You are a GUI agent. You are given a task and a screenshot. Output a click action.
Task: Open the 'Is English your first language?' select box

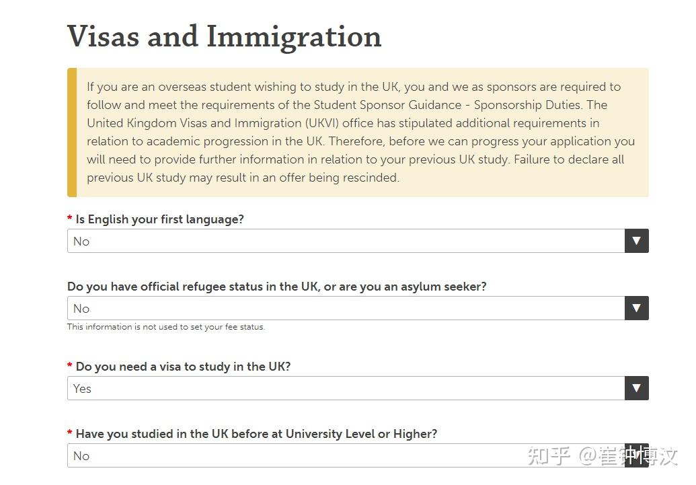pyautogui.click(x=358, y=241)
